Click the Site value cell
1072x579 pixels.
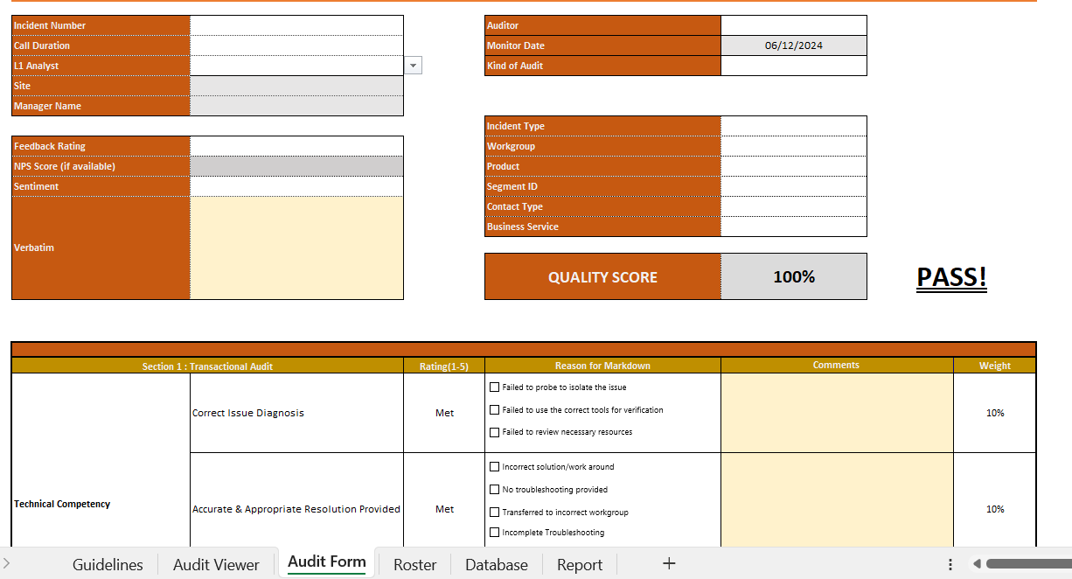(x=297, y=86)
